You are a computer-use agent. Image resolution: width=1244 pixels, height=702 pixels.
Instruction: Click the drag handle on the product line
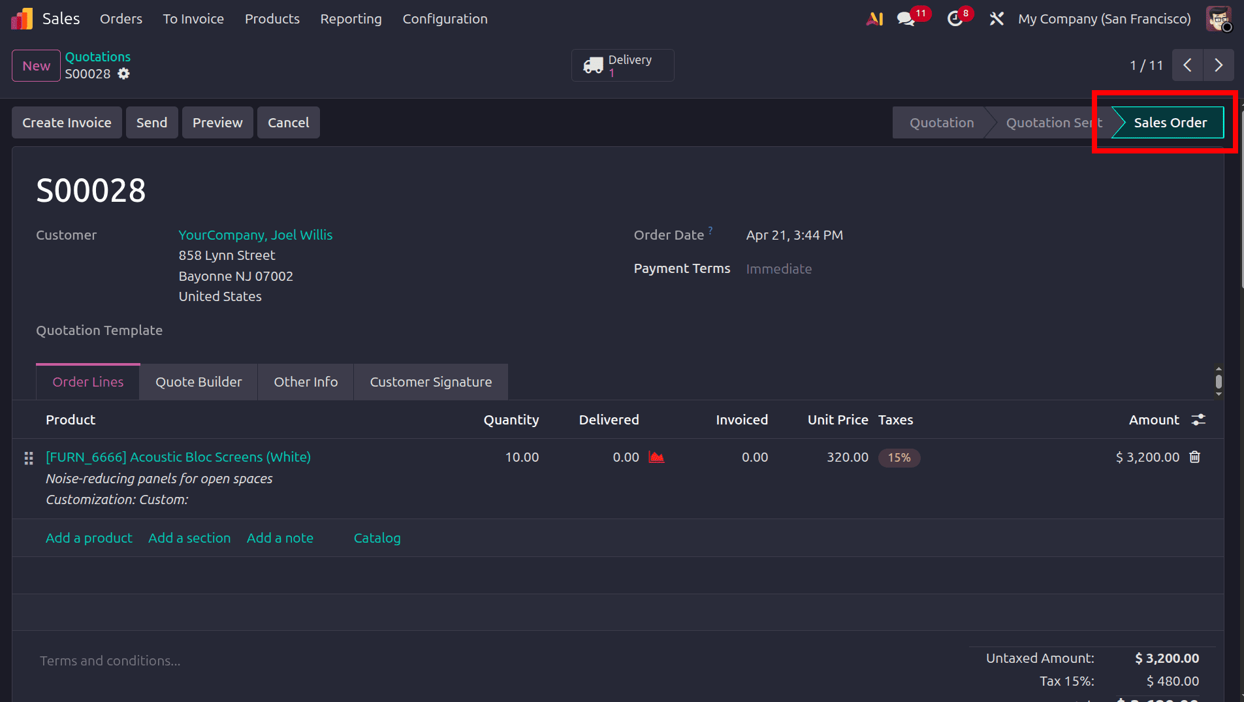[x=28, y=458]
